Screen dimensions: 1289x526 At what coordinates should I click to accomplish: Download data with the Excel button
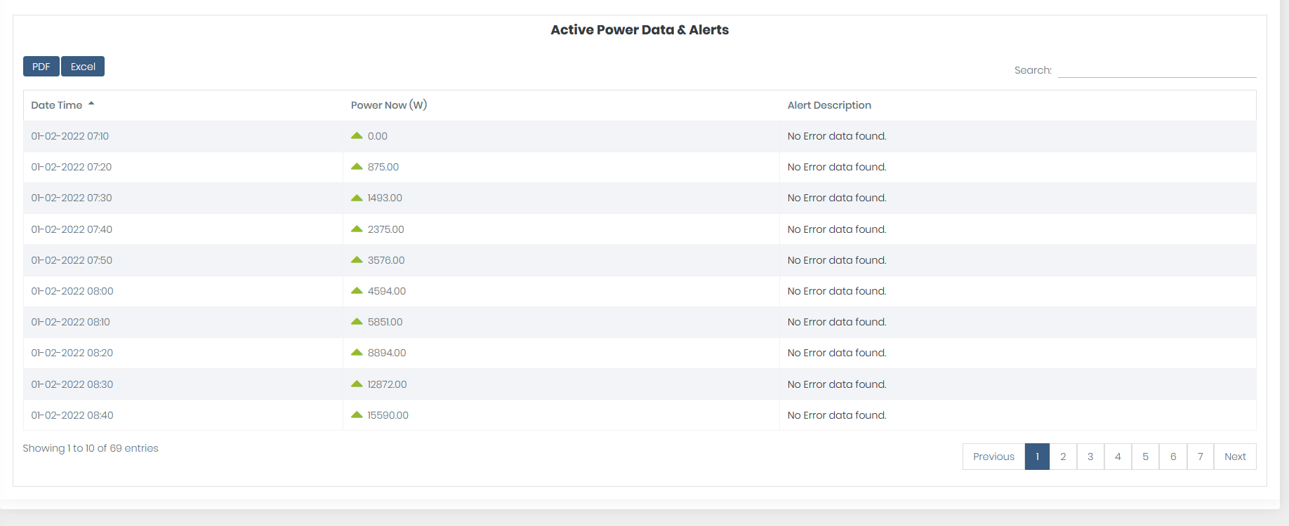(x=83, y=67)
